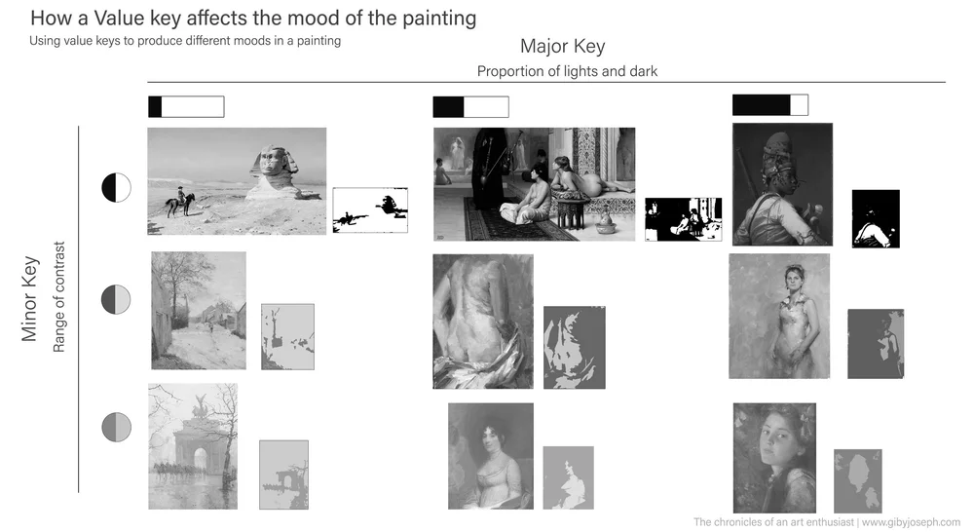Click the soldier black-white notan thumbnail
Screen dimensions: 974x532
(x=876, y=219)
